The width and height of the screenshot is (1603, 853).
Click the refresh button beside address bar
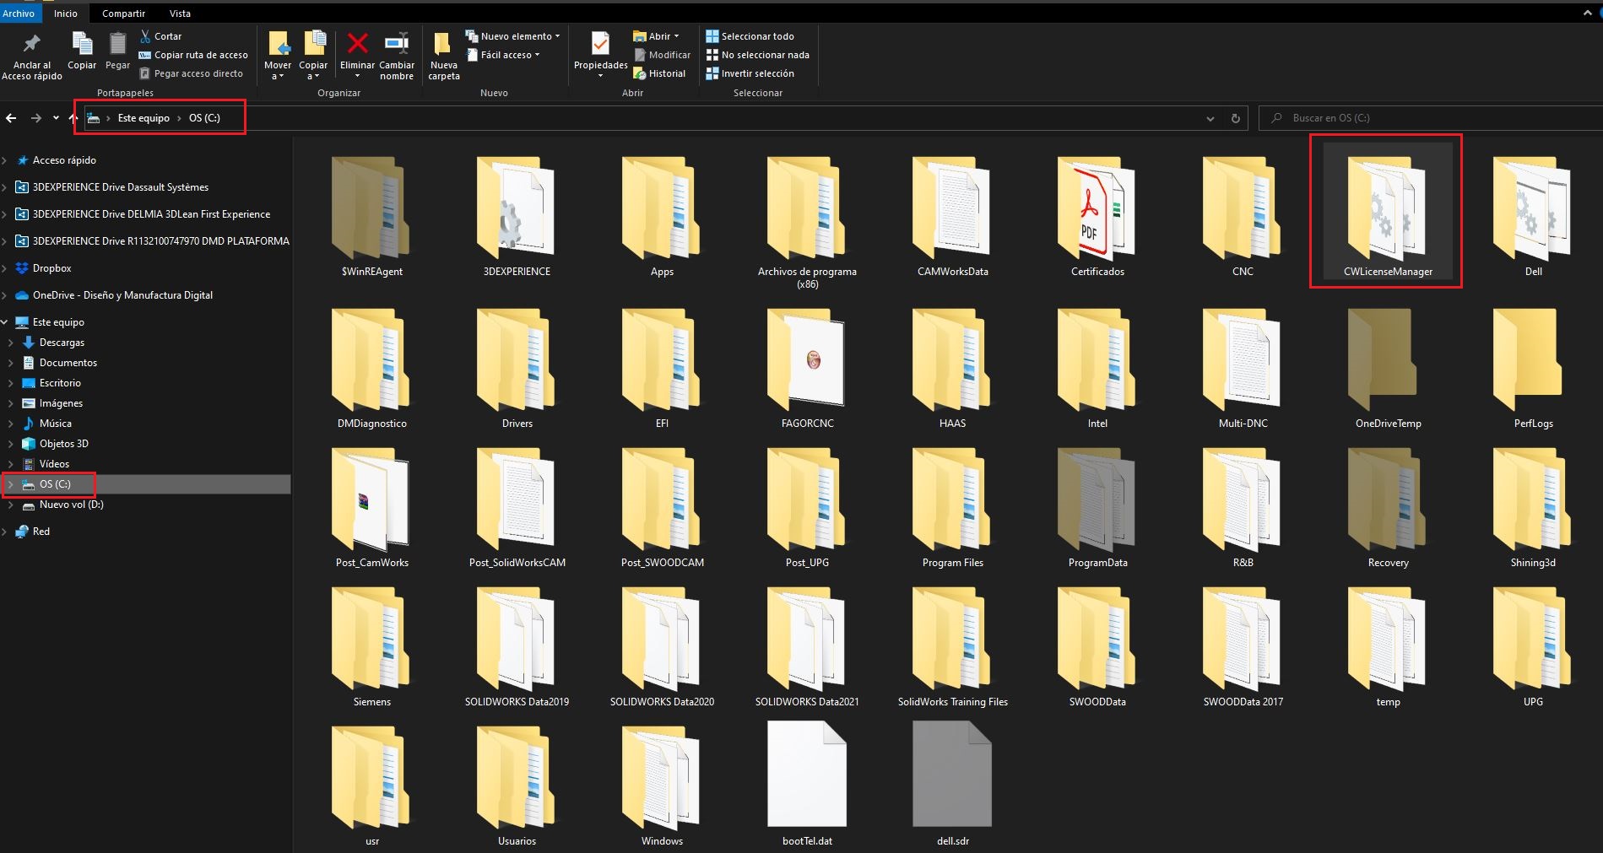click(x=1235, y=118)
